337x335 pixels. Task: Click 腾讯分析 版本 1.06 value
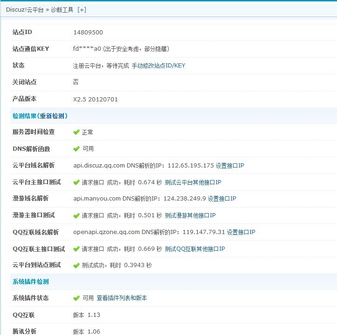tap(87, 331)
